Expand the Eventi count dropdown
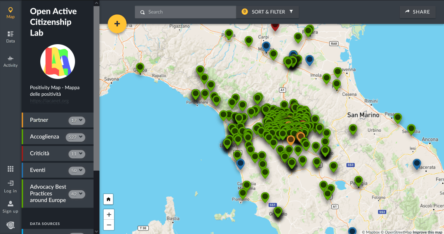 (77, 171)
